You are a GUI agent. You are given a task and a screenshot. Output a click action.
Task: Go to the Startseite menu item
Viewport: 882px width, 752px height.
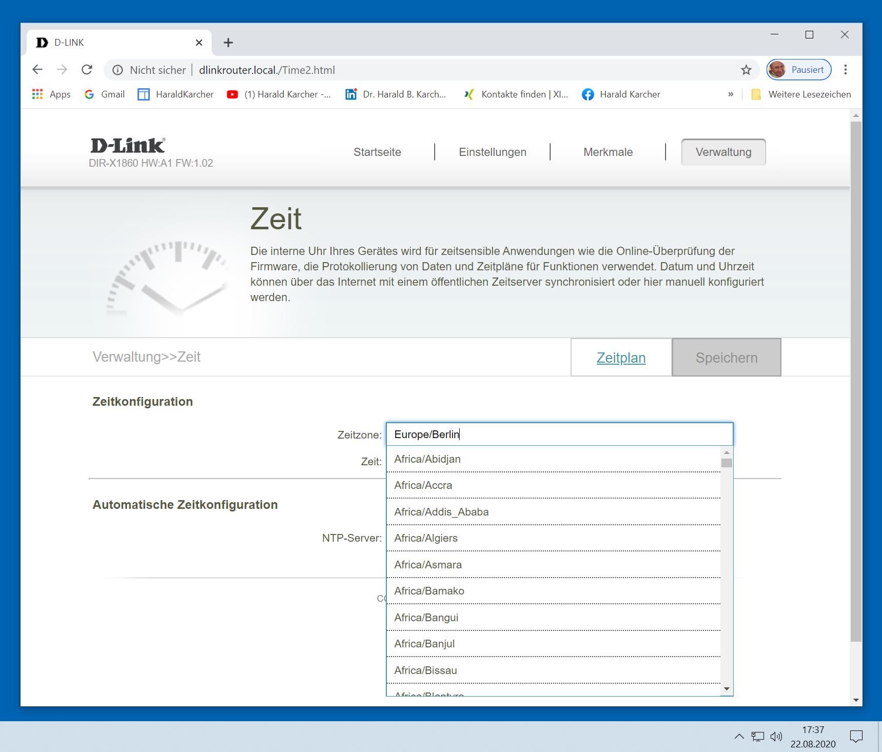[x=377, y=152]
